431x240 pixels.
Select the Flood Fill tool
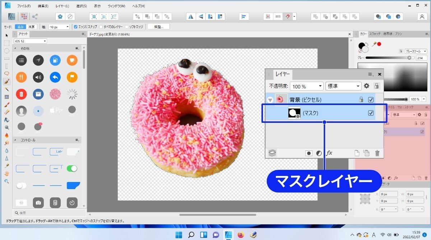6,119
